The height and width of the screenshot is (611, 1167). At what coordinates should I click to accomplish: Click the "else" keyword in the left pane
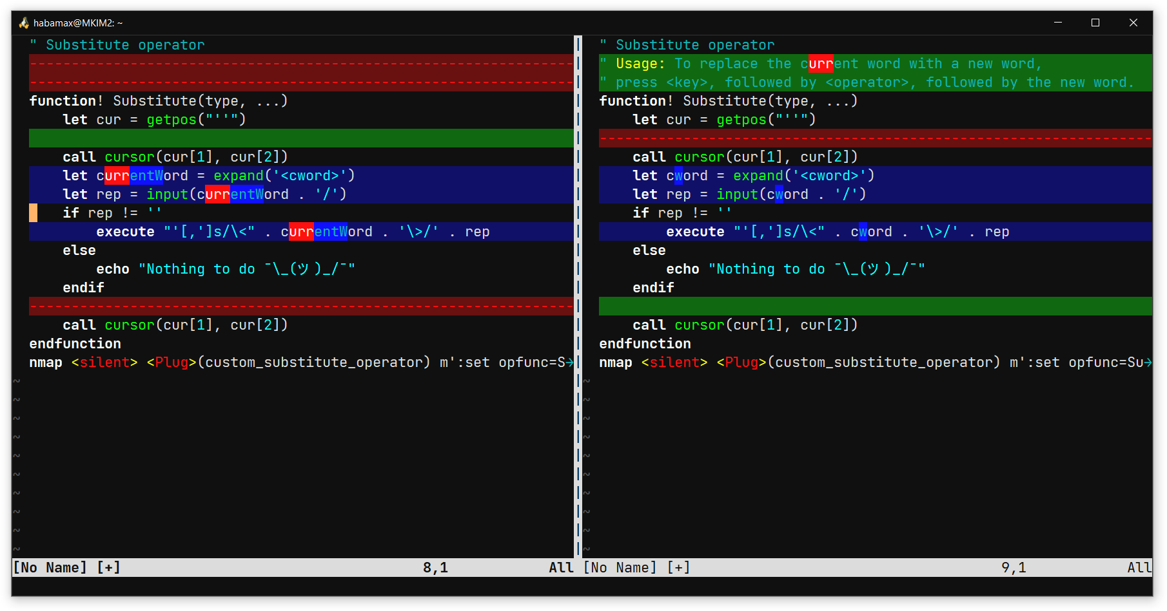click(79, 250)
